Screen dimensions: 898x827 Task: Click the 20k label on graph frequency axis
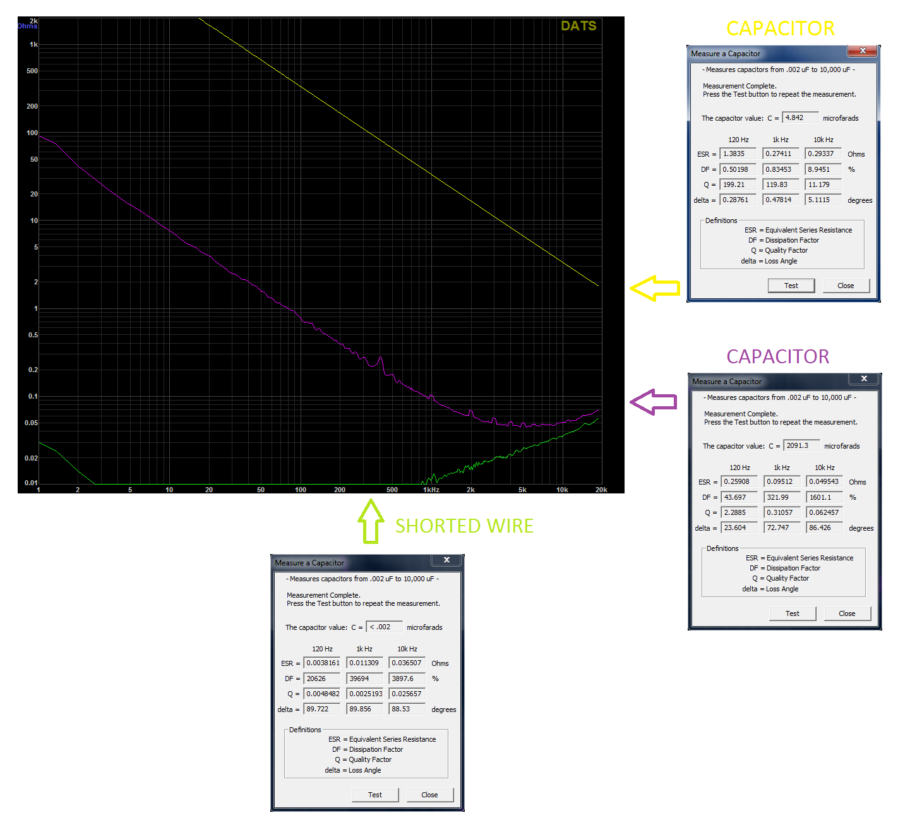point(601,490)
